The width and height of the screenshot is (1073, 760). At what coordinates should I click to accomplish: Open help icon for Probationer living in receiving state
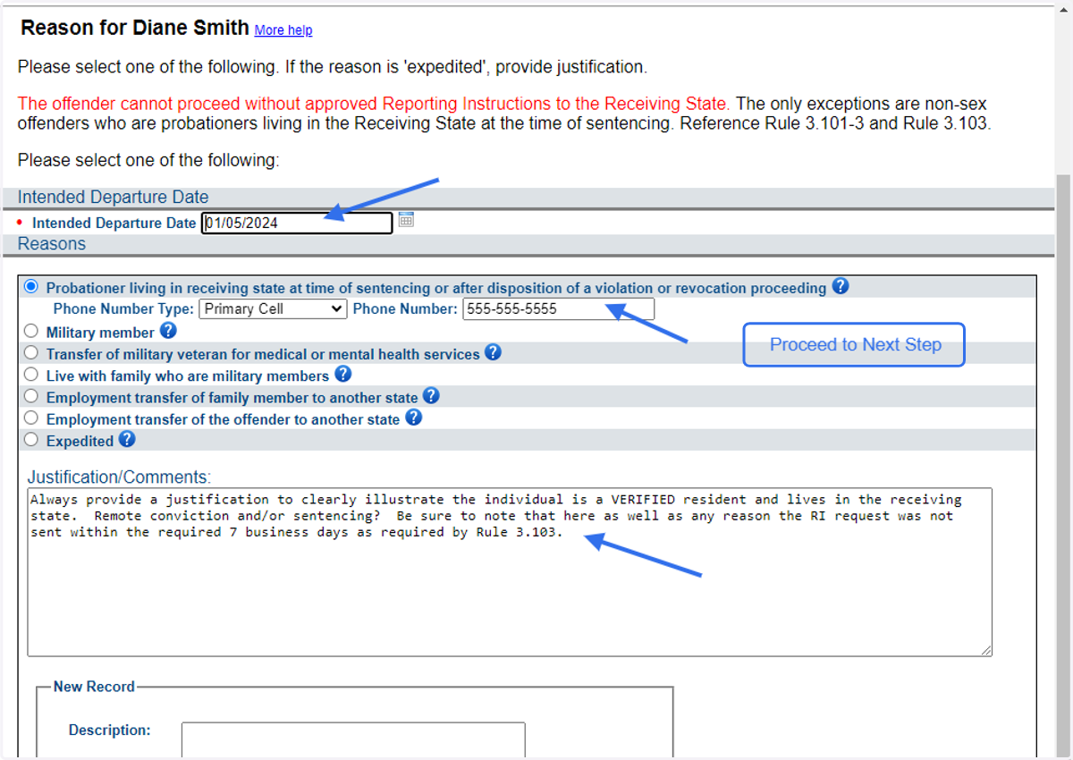click(841, 286)
